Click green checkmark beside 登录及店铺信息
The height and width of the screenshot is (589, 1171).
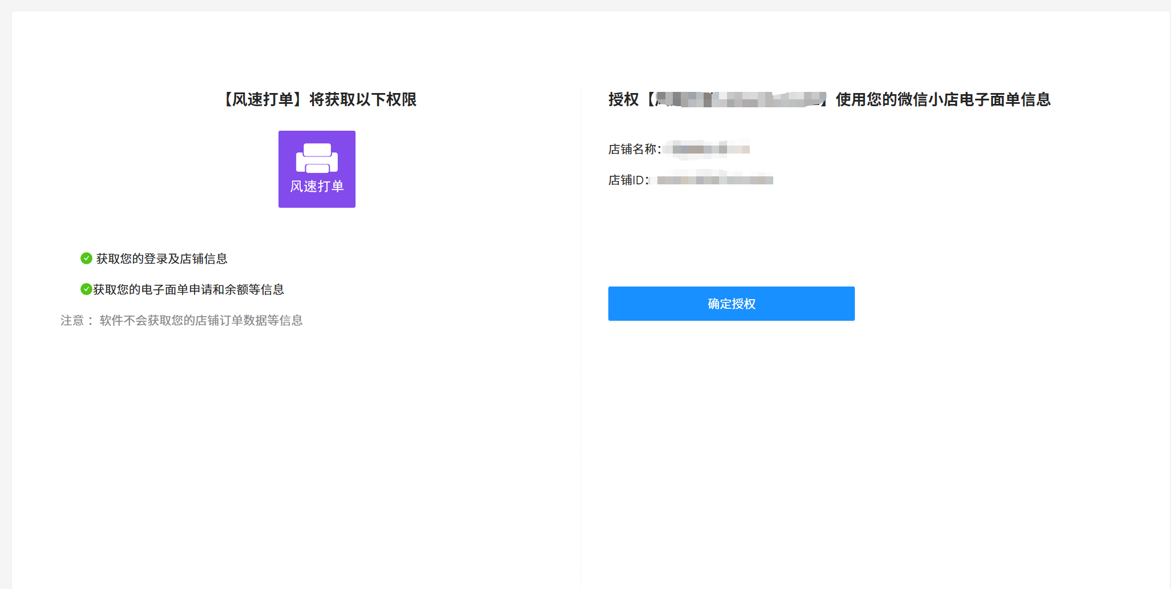pyautogui.click(x=86, y=259)
